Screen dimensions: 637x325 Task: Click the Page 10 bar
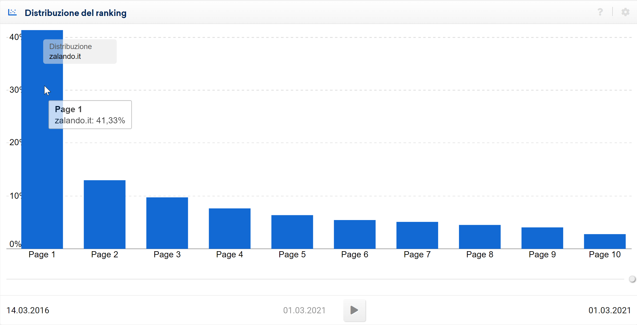pyautogui.click(x=604, y=241)
